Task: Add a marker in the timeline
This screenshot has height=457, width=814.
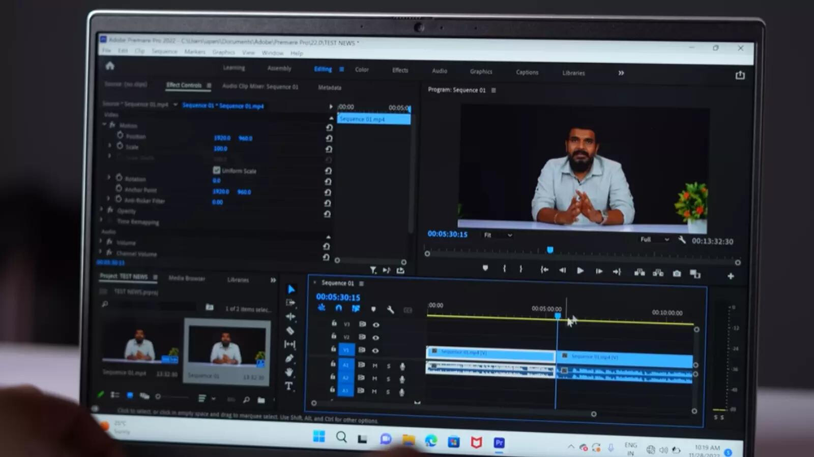Action: point(373,309)
